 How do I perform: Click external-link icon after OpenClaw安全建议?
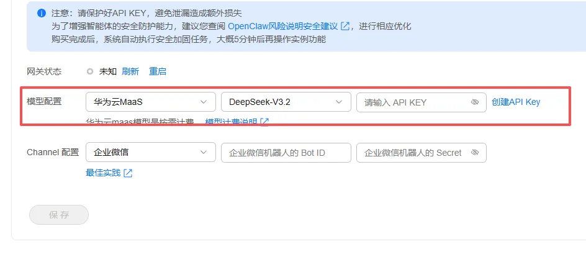345,26
